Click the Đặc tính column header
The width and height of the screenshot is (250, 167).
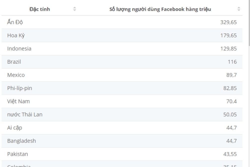pyautogui.click(x=40, y=9)
